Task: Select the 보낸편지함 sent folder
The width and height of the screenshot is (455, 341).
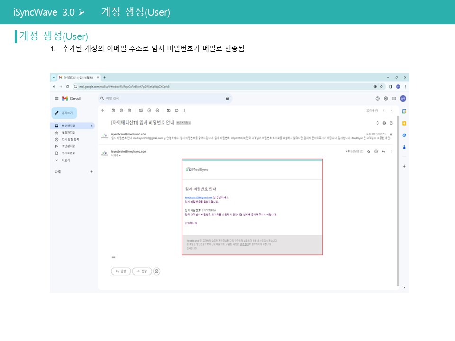Action: (68, 146)
